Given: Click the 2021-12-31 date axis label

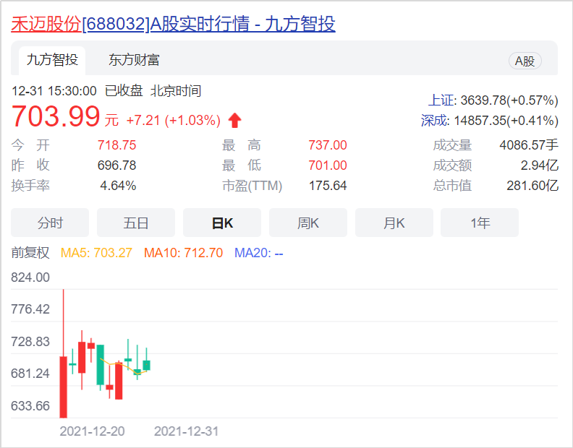Looking at the screenshot, I should [186, 431].
